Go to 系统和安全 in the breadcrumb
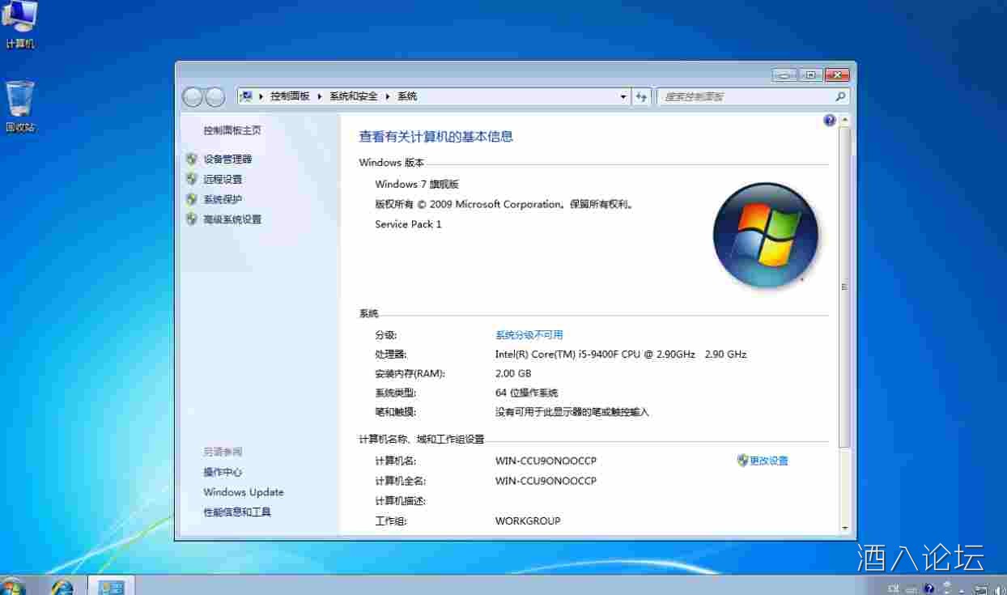Viewport: 1007px width, 595px height. [353, 96]
